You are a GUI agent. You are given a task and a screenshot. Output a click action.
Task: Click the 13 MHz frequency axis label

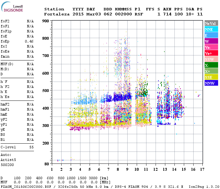[165, 169]
